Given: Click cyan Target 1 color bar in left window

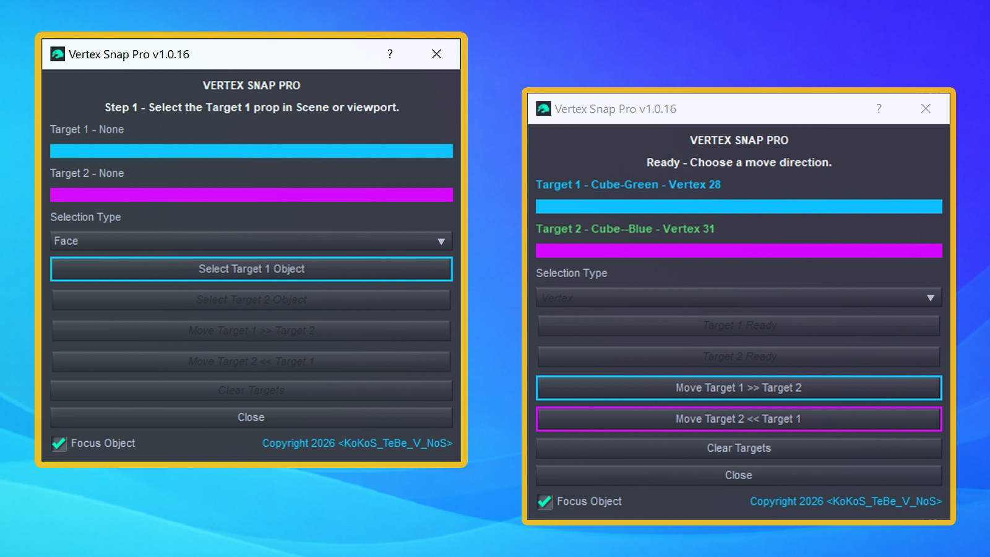Looking at the screenshot, I should click(251, 151).
